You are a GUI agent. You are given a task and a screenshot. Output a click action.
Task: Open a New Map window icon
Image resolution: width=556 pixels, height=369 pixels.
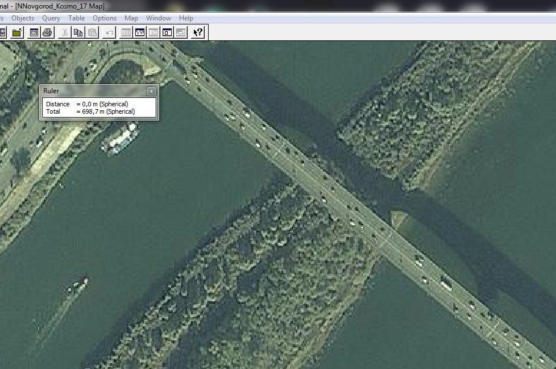tap(140, 32)
